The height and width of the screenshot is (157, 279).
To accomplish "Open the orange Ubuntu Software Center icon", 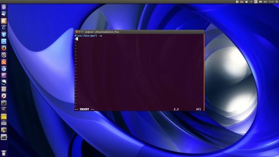I will pyautogui.click(x=4, y=62).
